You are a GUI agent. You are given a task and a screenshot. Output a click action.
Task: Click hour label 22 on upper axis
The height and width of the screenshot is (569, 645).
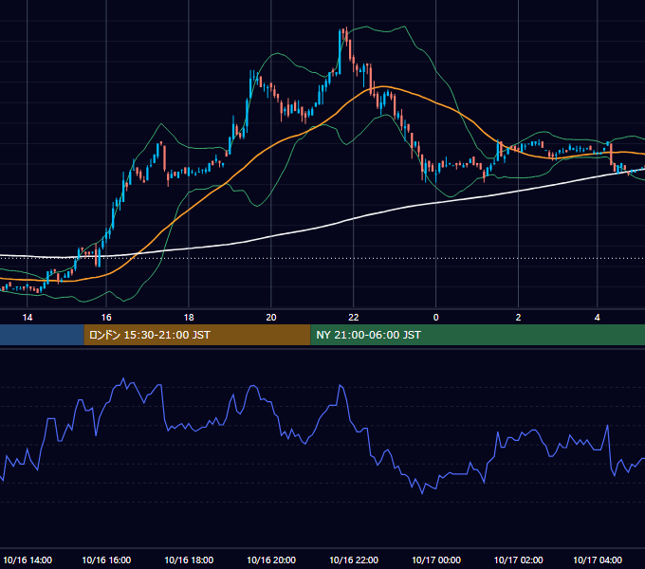coord(354,318)
